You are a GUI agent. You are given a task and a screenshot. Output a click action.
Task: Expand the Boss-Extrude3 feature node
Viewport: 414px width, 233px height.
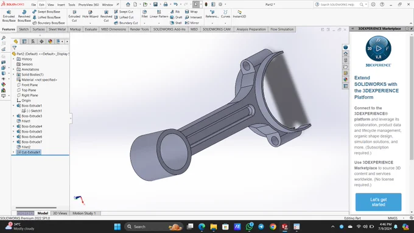(14, 116)
